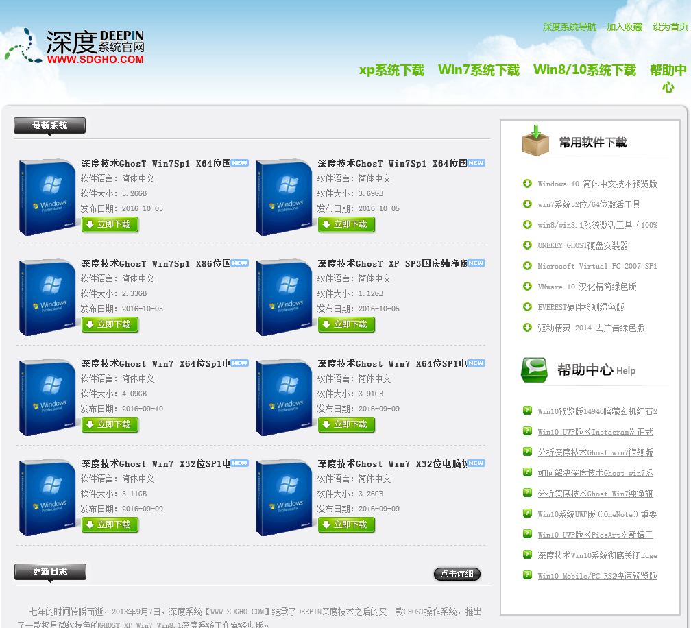The height and width of the screenshot is (628, 691).
Task: Download the 3.11GB Win7 X32 system
Action: tap(110, 524)
